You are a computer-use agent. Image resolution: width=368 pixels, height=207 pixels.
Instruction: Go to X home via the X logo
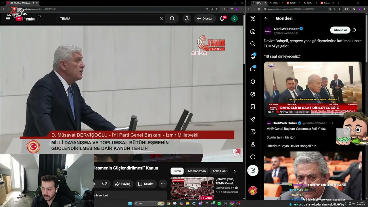click(x=253, y=19)
